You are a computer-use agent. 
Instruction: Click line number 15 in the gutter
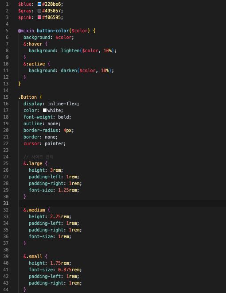(6, 97)
